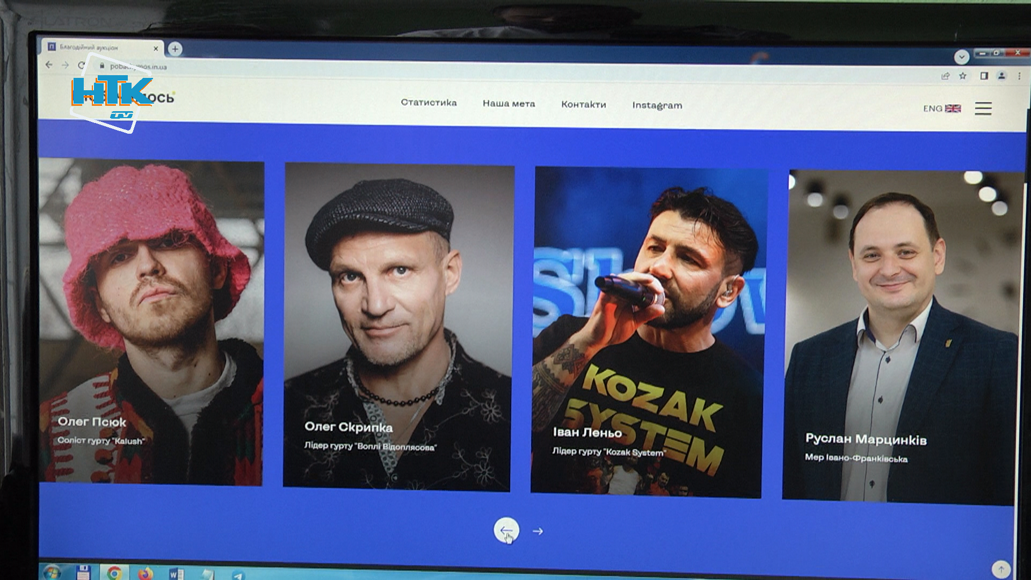This screenshot has height=580, width=1031.
Task: Open the browser side panel icon
Action: tap(984, 76)
